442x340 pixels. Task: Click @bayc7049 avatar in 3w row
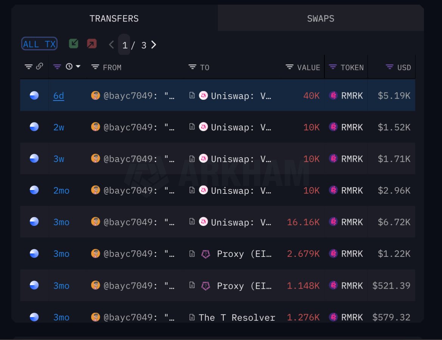96,158
